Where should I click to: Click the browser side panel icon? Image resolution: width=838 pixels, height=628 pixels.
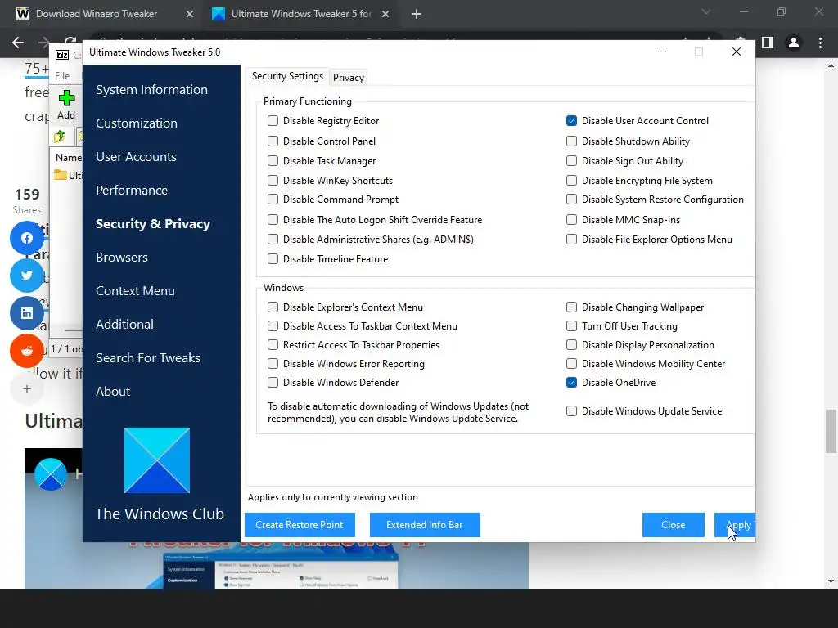tap(768, 43)
